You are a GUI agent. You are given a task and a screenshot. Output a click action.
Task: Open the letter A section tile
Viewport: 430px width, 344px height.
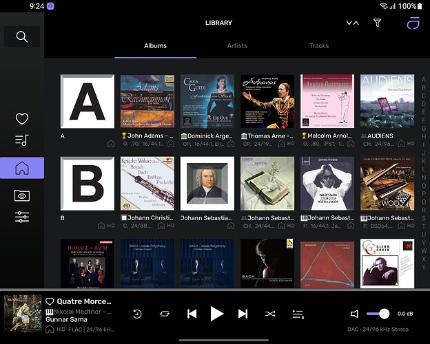coord(88,101)
